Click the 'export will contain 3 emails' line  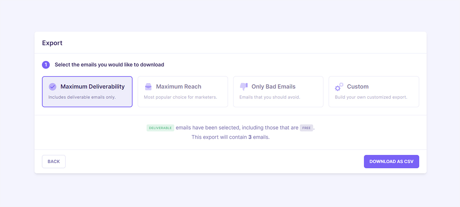point(230,137)
